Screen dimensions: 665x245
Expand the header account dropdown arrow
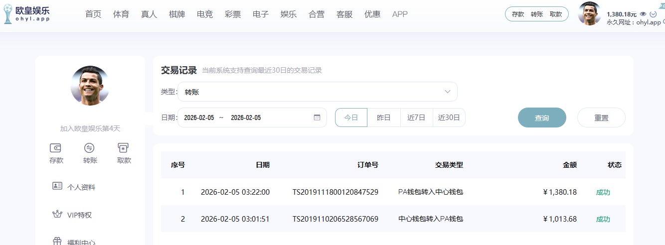coord(653,14)
